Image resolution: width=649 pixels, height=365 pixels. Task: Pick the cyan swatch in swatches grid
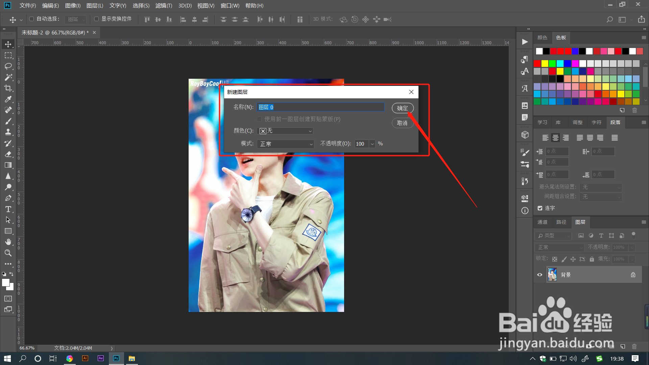(560, 64)
